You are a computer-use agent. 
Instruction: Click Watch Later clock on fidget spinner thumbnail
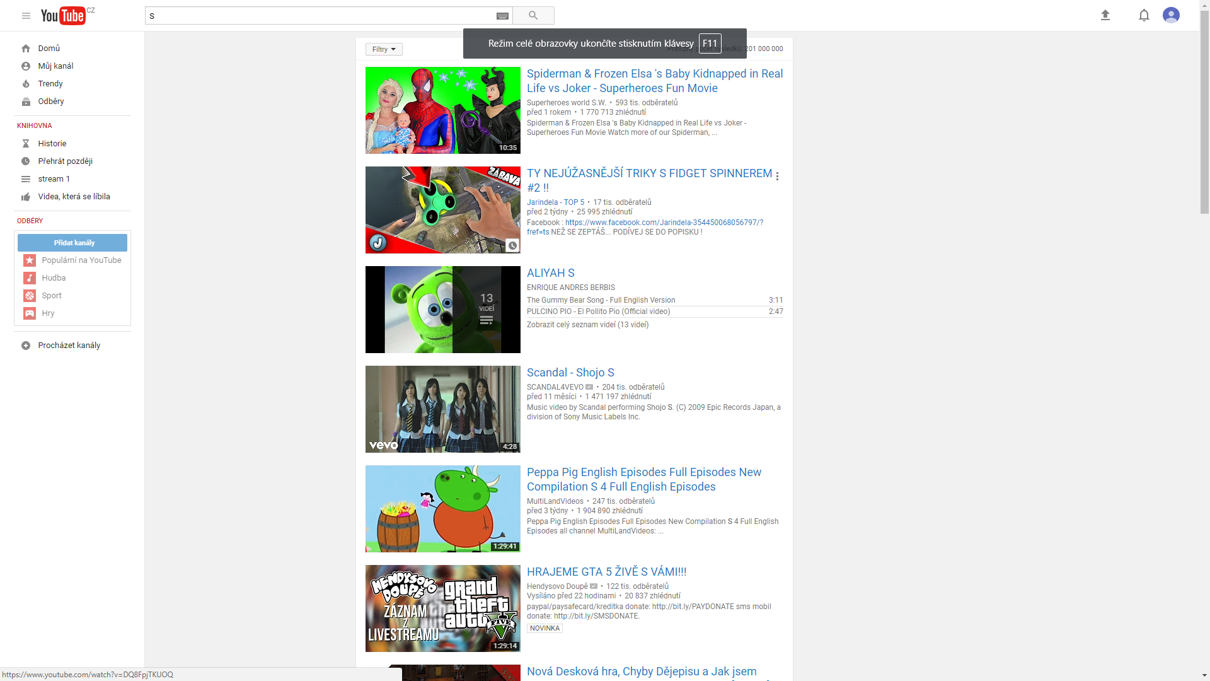pos(512,246)
